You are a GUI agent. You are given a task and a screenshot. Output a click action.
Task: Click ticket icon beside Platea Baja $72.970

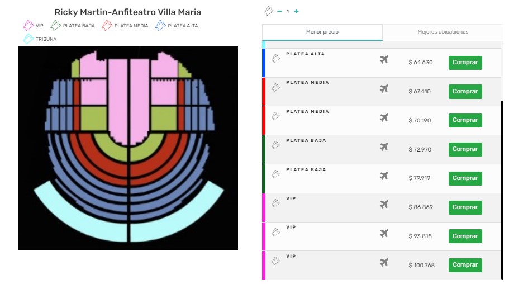[275, 145]
